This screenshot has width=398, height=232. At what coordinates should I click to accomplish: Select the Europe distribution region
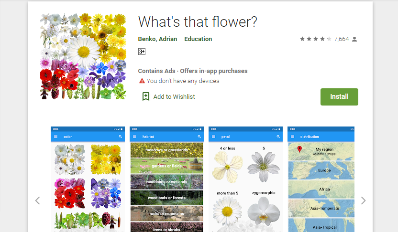(x=321, y=170)
